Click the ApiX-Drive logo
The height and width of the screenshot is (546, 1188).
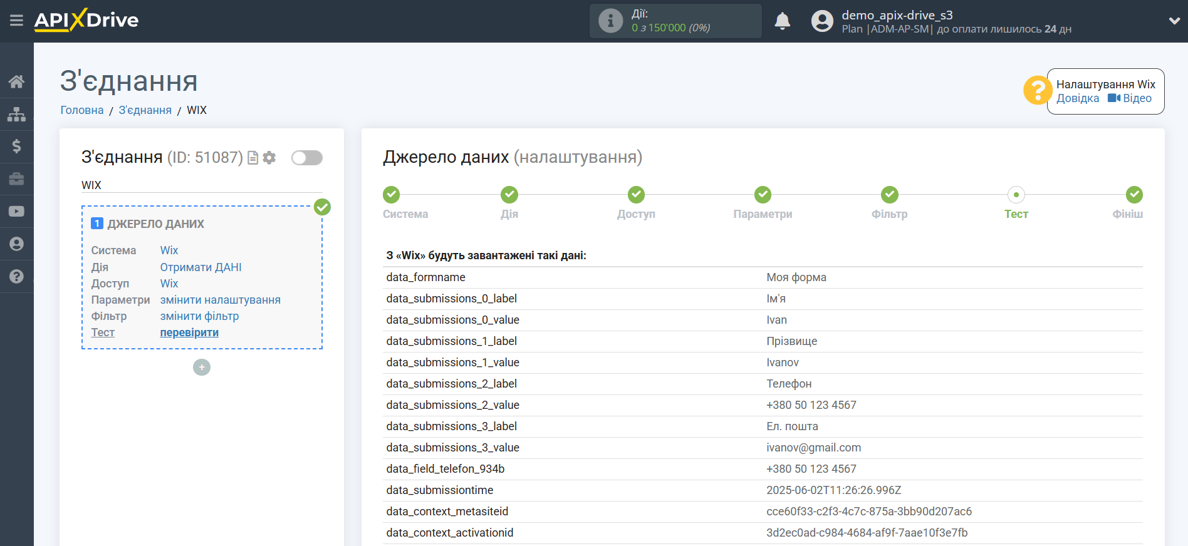(x=86, y=20)
